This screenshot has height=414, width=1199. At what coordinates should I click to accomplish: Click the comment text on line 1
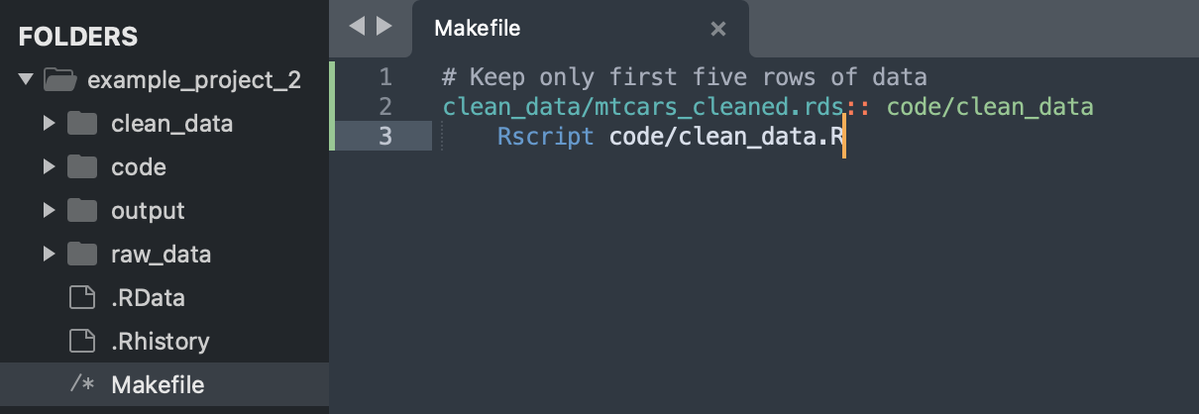click(x=684, y=76)
